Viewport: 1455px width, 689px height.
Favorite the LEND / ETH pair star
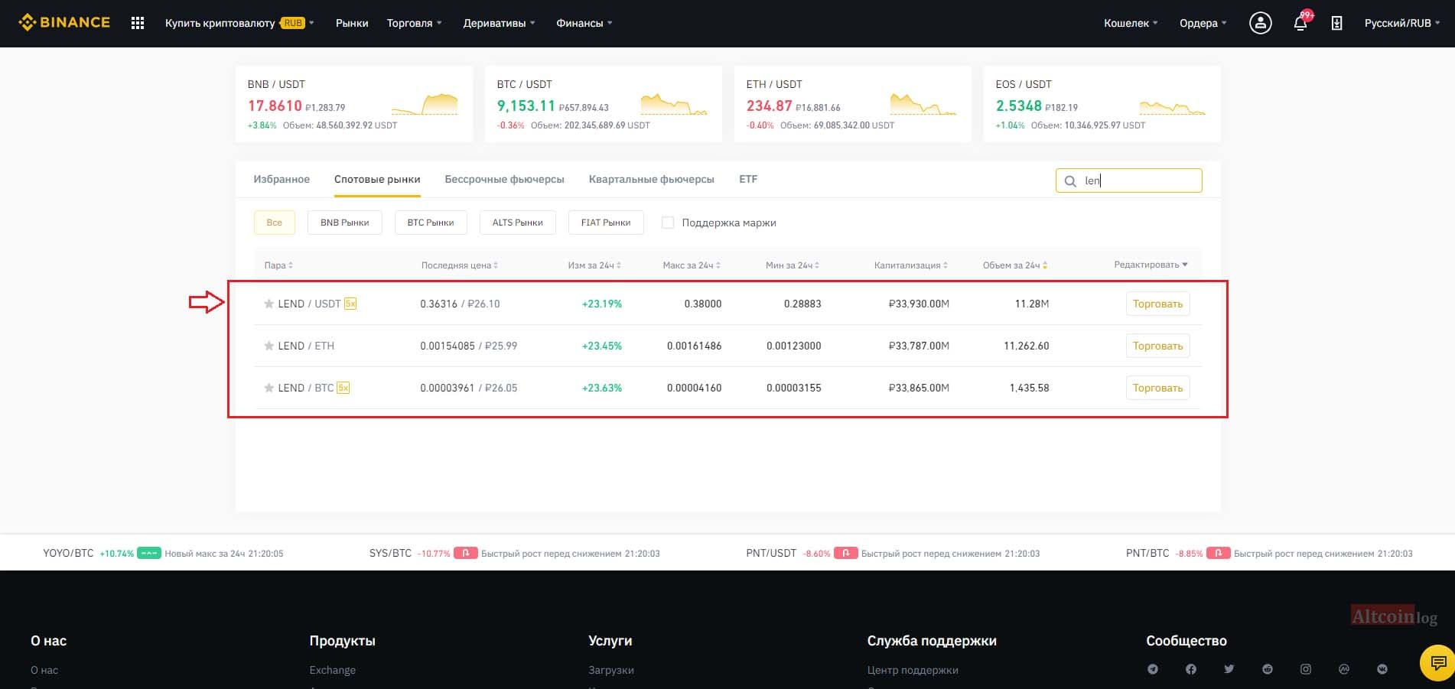[269, 346]
